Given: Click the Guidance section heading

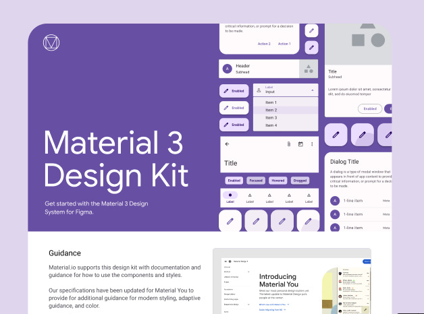Looking at the screenshot, I should click(x=65, y=253).
